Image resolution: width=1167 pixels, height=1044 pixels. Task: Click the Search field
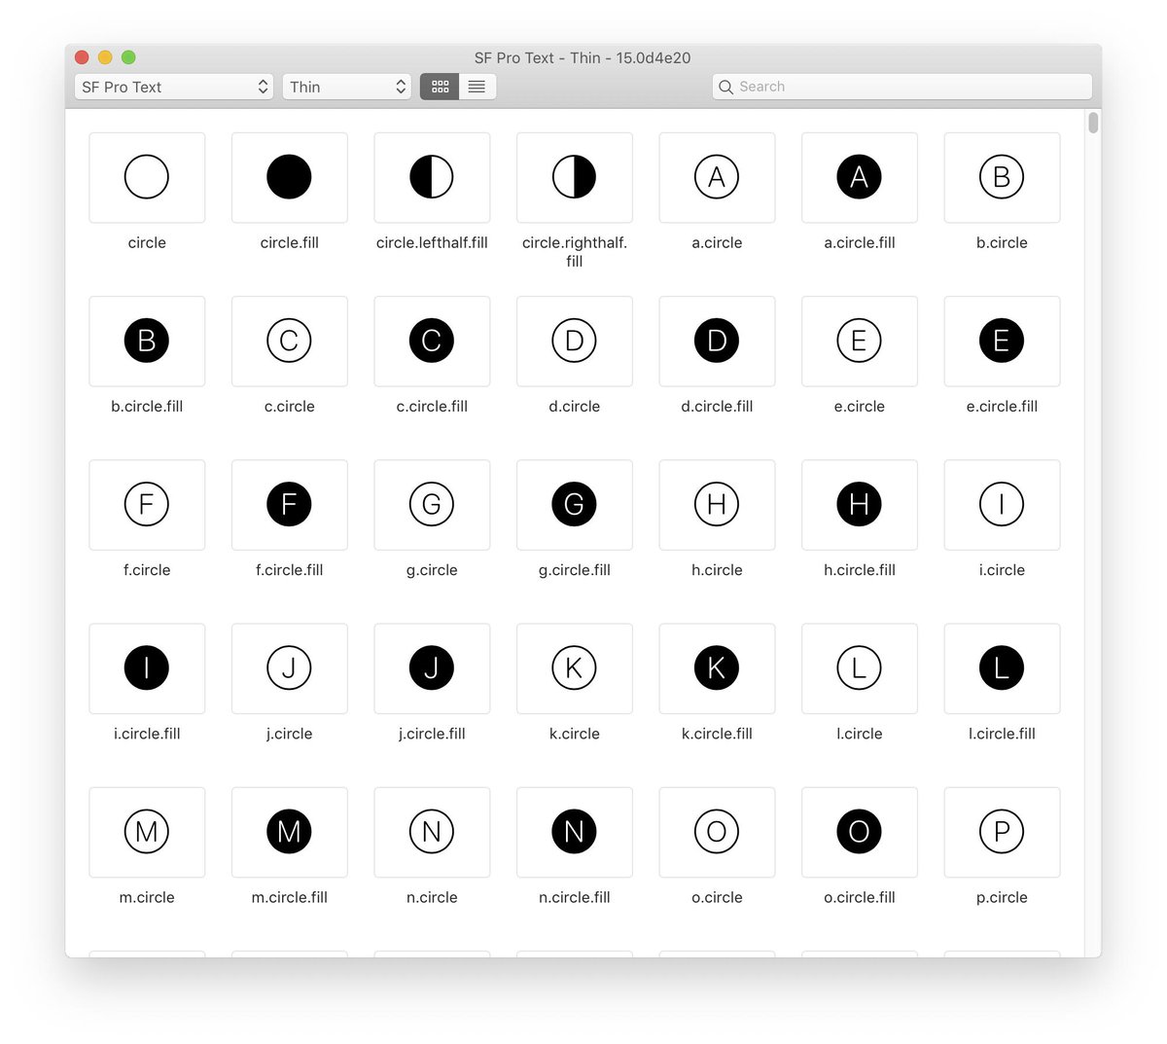click(902, 87)
